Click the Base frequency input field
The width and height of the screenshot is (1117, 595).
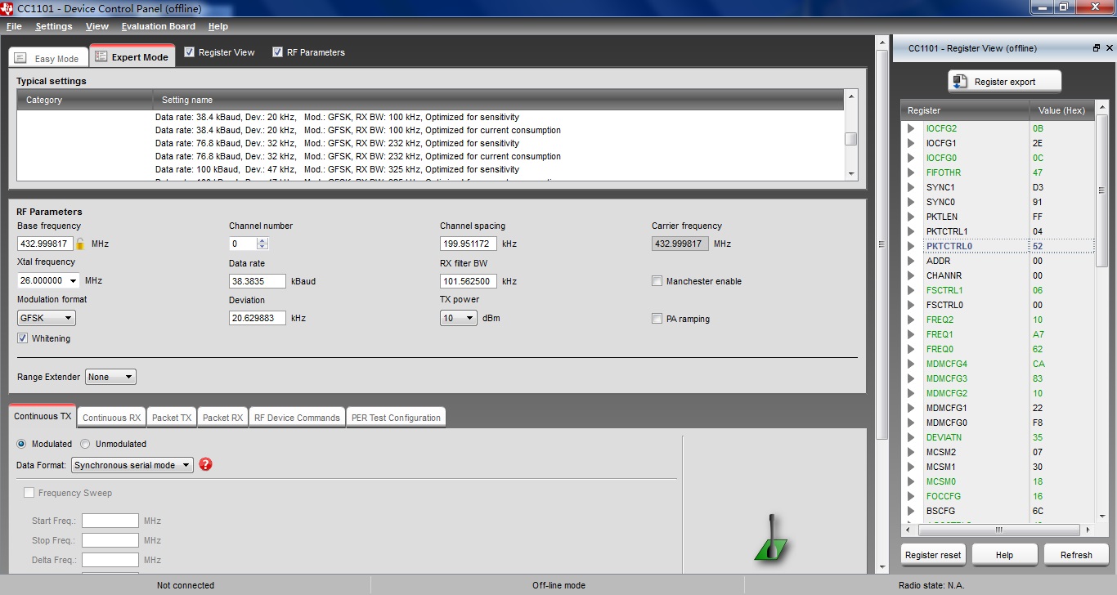click(45, 244)
